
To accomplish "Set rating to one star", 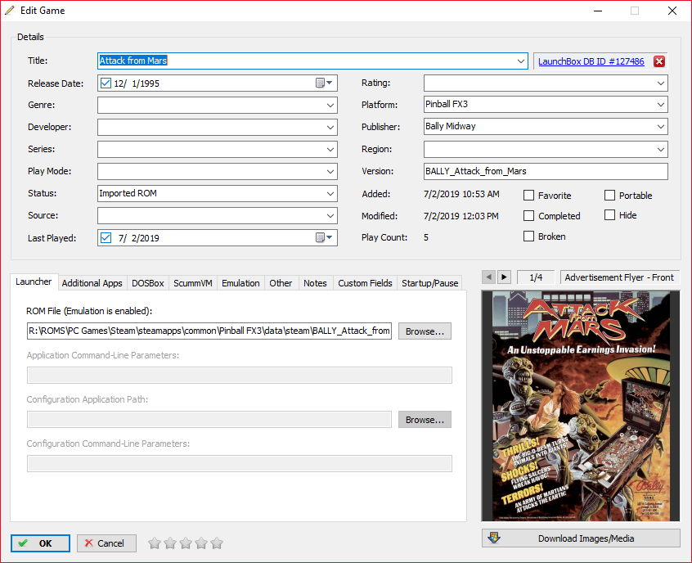I will click(x=155, y=543).
